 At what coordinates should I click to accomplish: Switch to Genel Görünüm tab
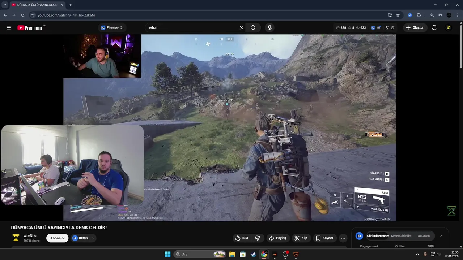[401, 236]
